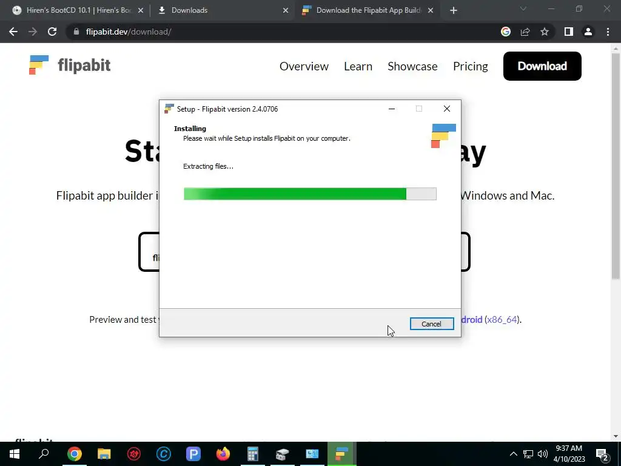Open Firefox from the taskbar

pos(223,454)
